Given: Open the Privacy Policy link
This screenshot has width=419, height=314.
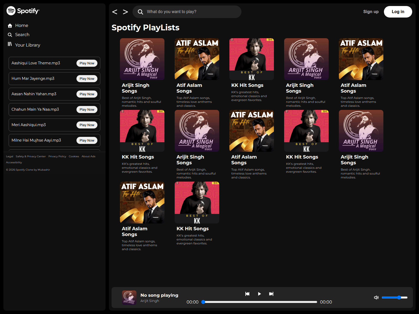Looking at the screenshot, I should 57,156.
